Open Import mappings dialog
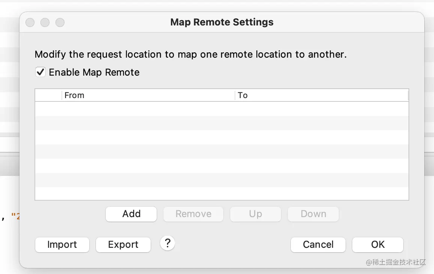Screen dimensions: 434x274 [x=62, y=244]
